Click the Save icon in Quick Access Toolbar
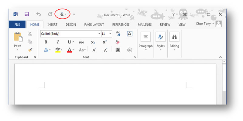 click(27, 14)
